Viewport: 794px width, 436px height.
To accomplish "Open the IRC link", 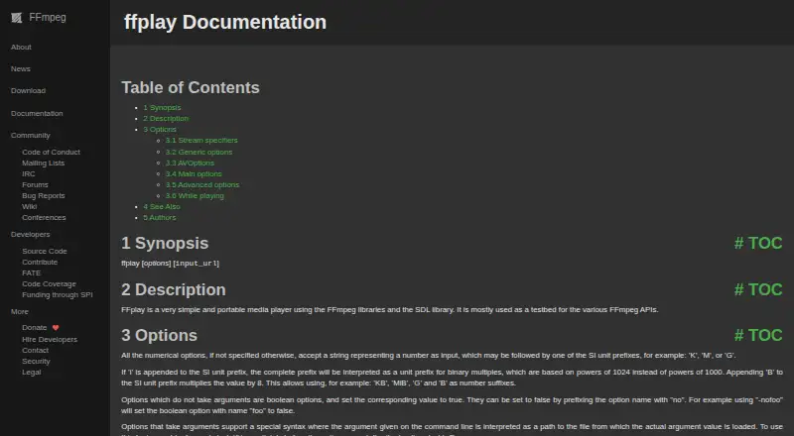I will tap(29, 173).
